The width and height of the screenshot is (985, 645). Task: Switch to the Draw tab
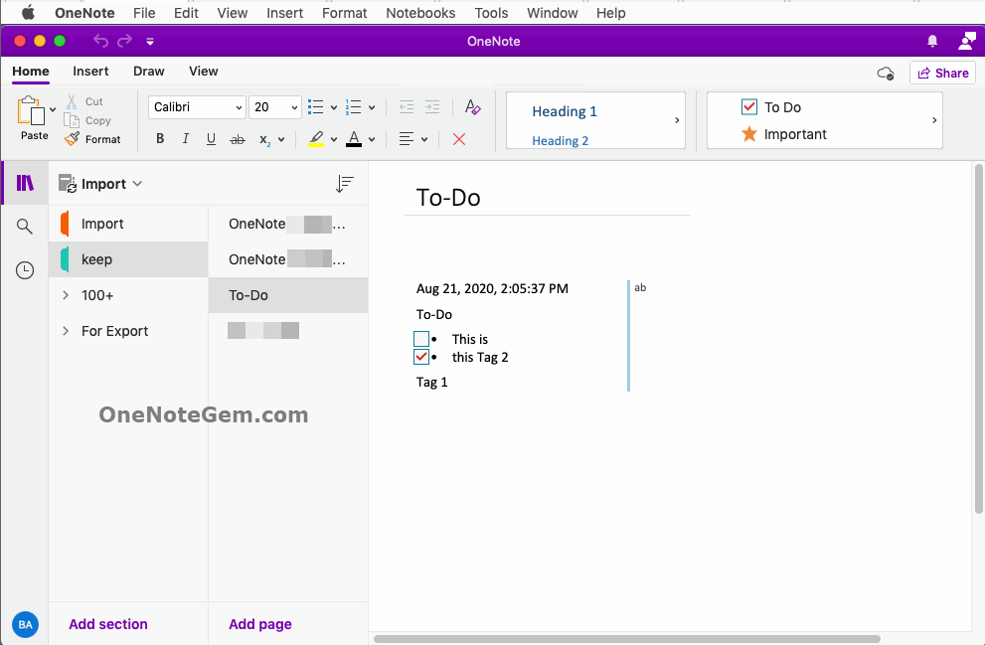click(148, 71)
